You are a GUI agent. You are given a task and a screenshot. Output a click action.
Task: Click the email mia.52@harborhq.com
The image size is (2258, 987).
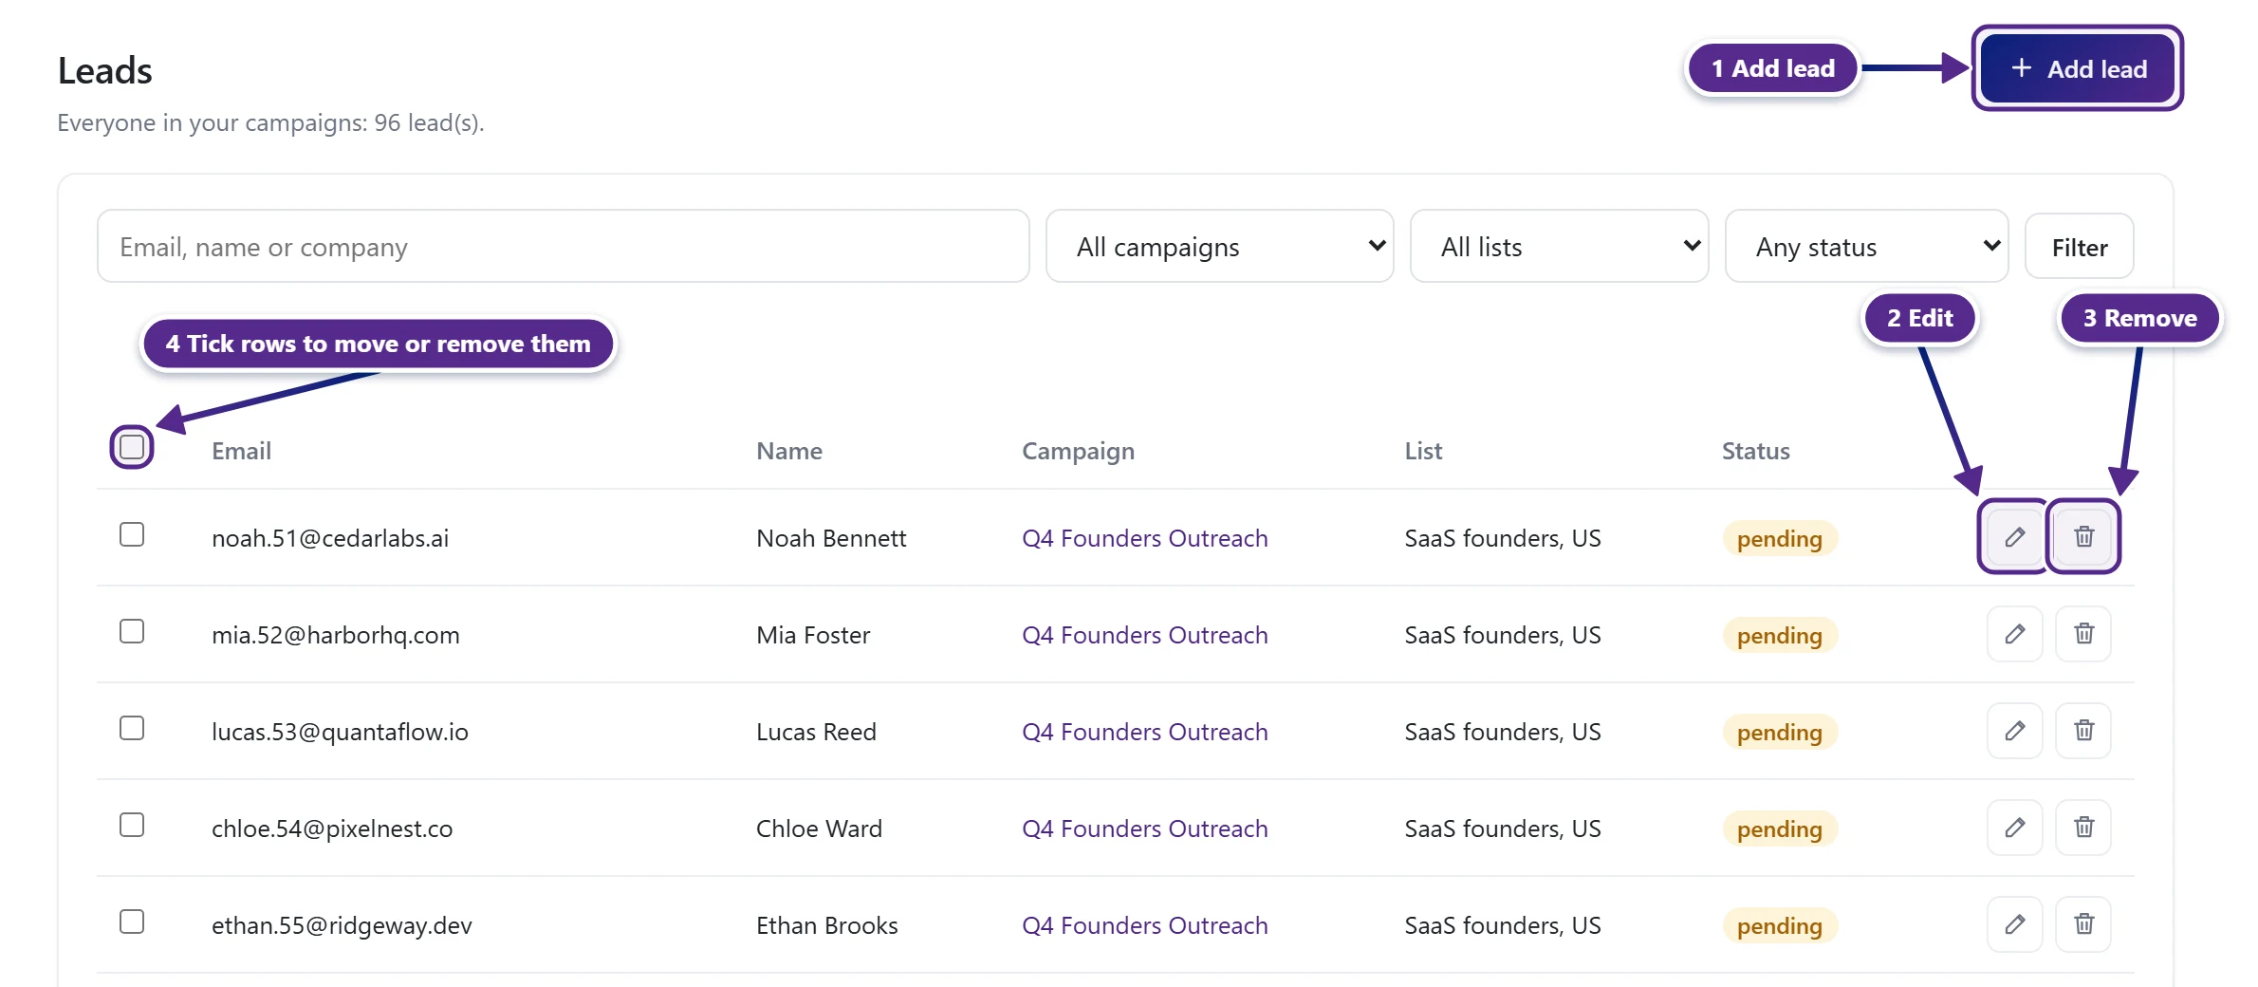coord(335,635)
